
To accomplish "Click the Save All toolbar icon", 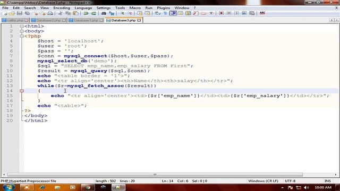I will (x=27, y=13).
